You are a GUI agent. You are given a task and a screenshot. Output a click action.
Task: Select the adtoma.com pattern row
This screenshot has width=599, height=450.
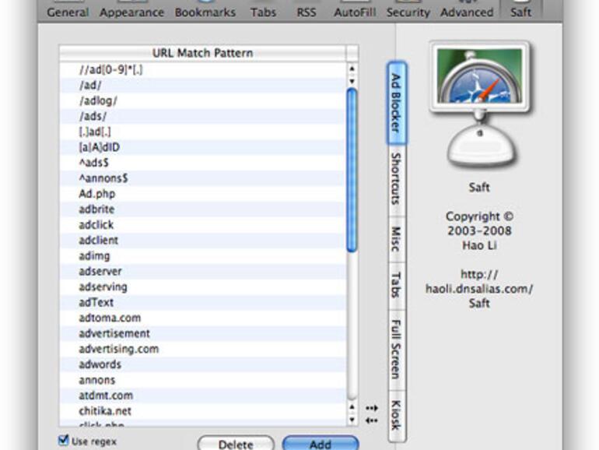click(203, 318)
